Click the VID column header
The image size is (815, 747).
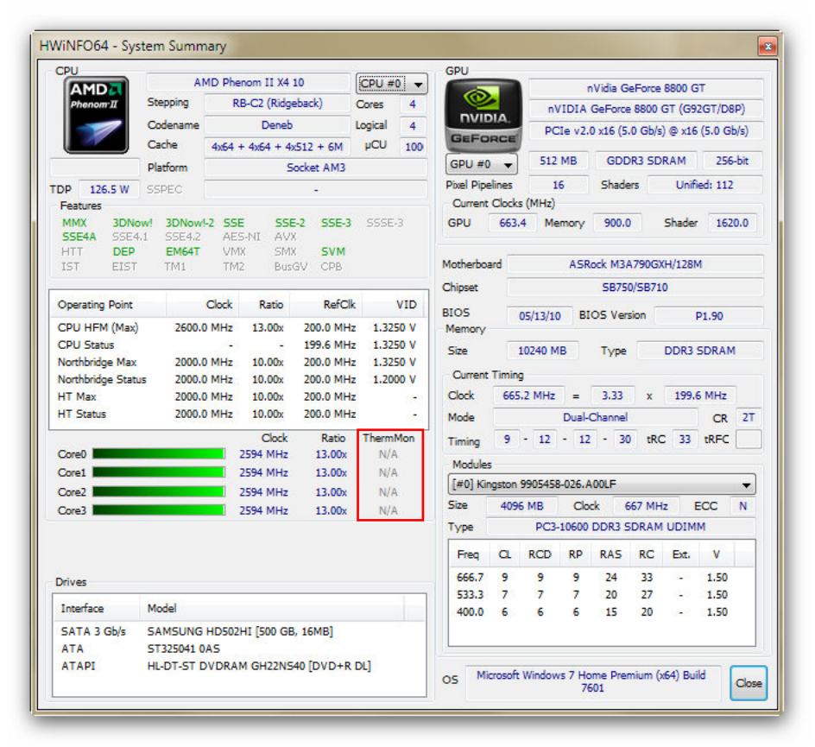point(394,305)
